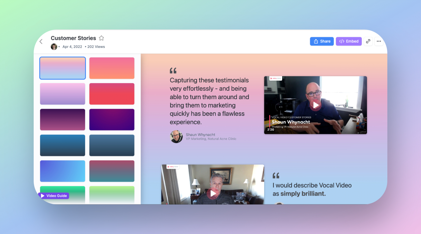Click the Shaun Whynacht name under quote
Image resolution: width=421 pixels, height=234 pixels.
(x=201, y=135)
